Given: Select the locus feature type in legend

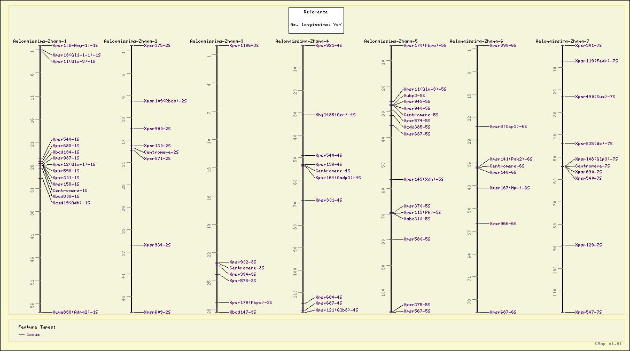Looking at the screenshot, I should 33,334.
